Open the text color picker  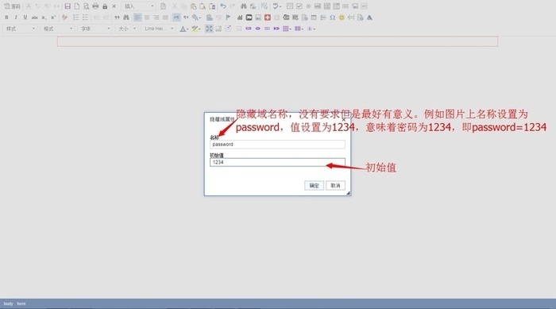pos(184,29)
